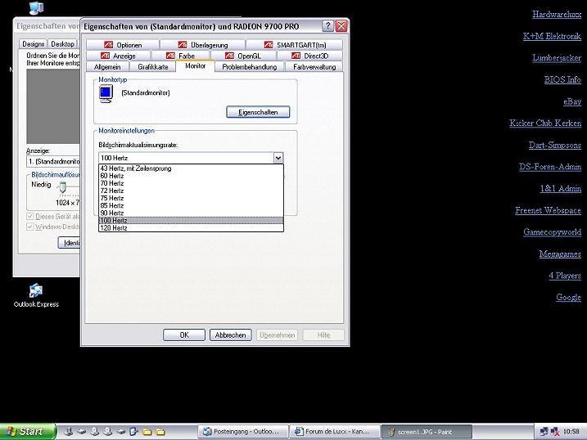Choose 43 Hertz, mit Zeilensprung

(191, 168)
